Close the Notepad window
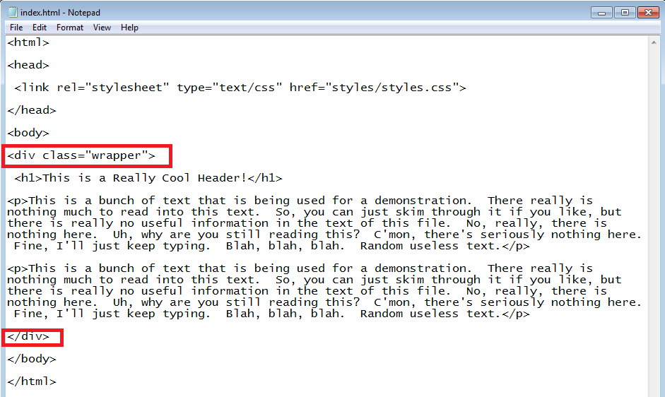Image resolution: width=665 pixels, height=397 pixels. pyautogui.click(x=648, y=12)
